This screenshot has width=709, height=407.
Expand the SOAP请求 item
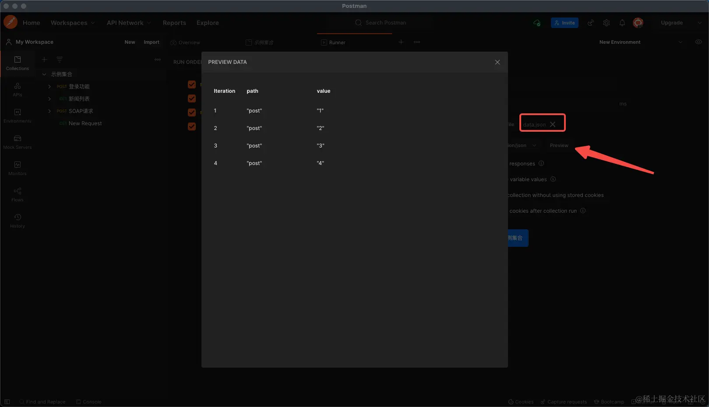pyautogui.click(x=49, y=111)
